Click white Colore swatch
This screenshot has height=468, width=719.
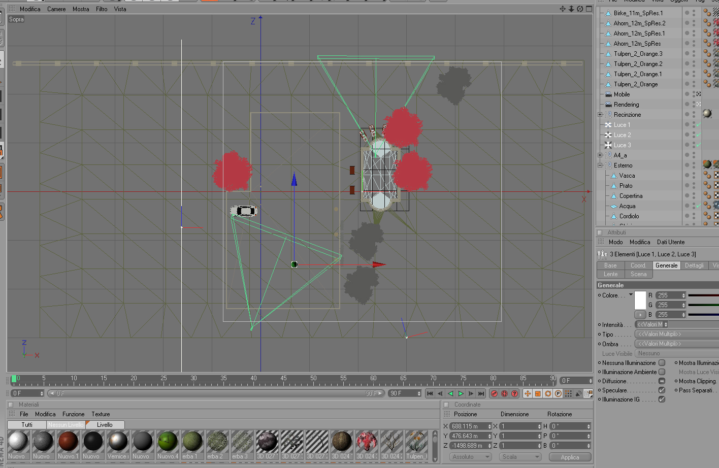[640, 300]
